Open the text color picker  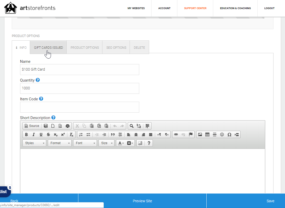pyautogui.click(x=120, y=143)
